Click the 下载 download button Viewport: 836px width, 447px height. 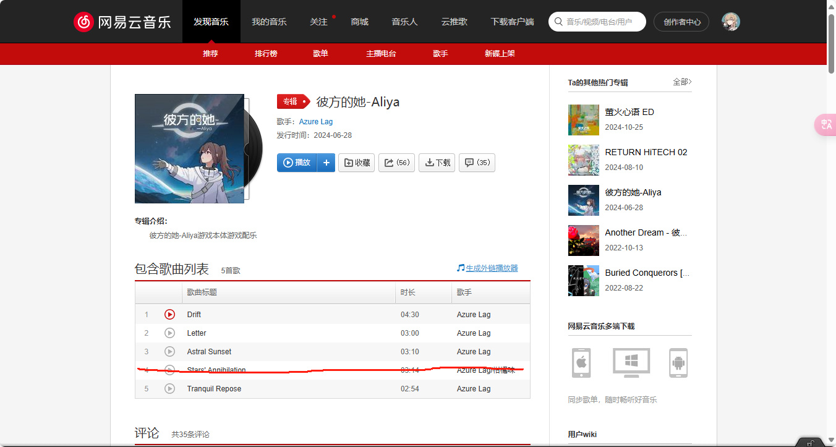click(x=437, y=163)
